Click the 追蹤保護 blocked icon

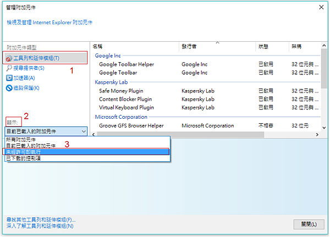9,88
